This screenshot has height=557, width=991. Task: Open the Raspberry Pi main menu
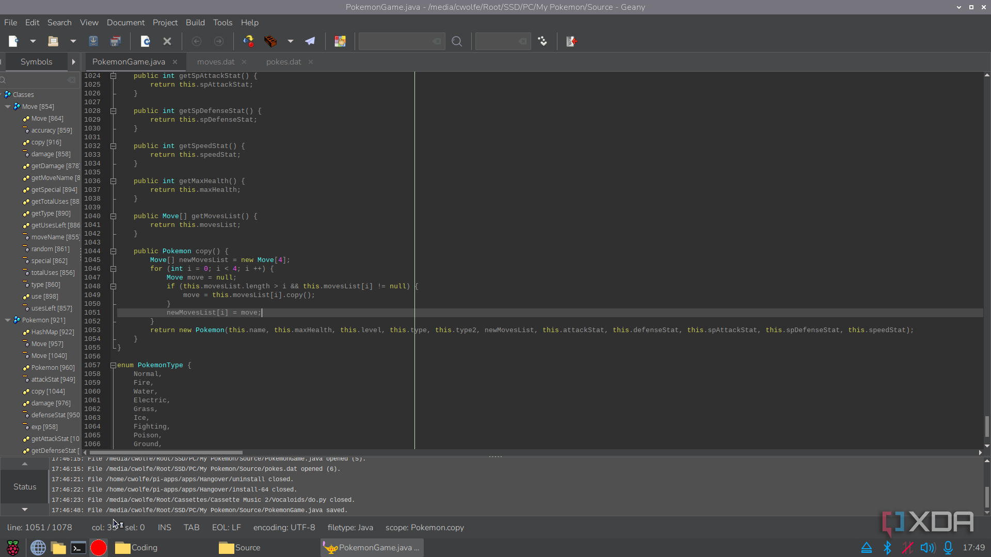[13, 548]
